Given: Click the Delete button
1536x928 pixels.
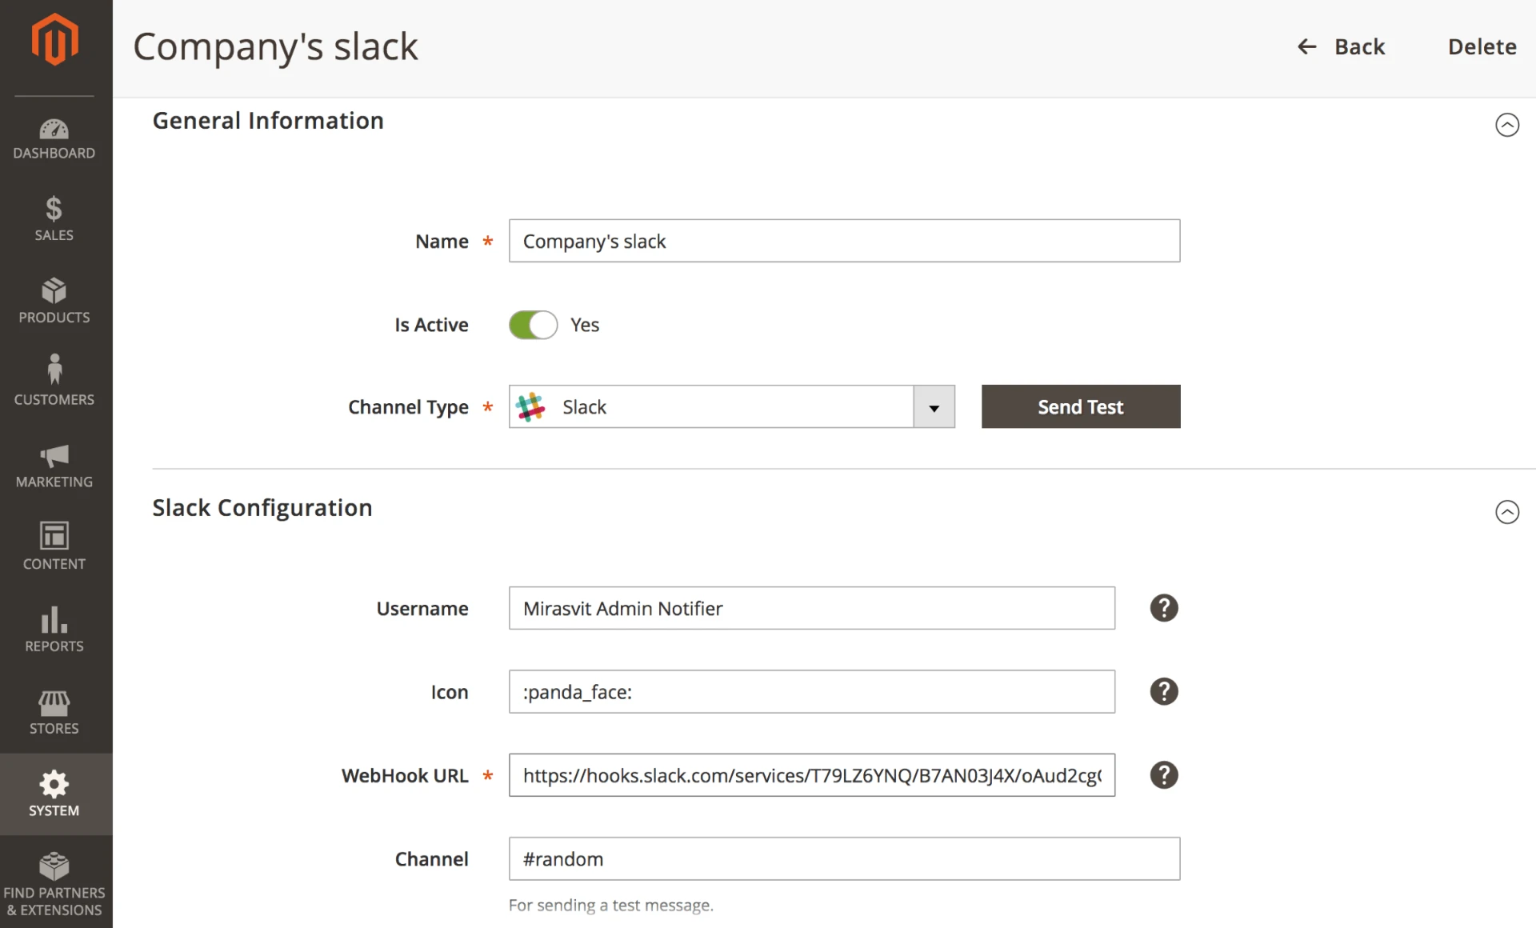Looking at the screenshot, I should (1482, 47).
